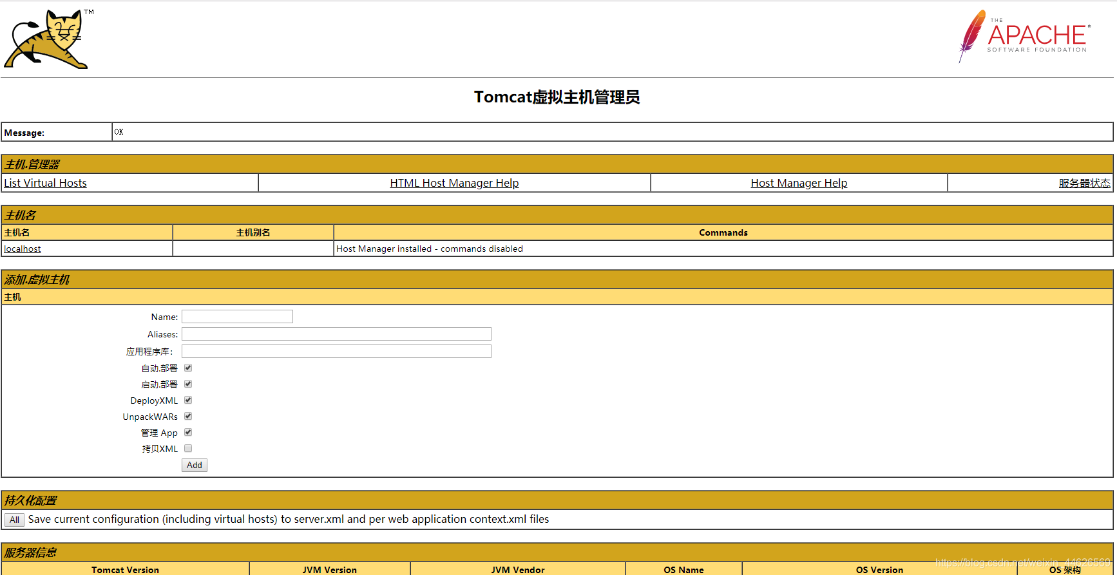Uncheck the UnpackWARs checkbox
Screen dimensions: 1117x575
point(188,416)
